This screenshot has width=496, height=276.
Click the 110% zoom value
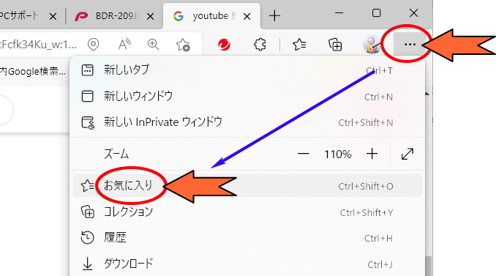(337, 154)
